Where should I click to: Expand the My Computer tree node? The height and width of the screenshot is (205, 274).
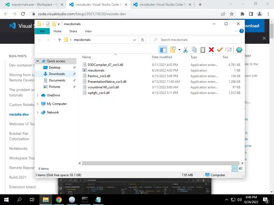coord(37,104)
